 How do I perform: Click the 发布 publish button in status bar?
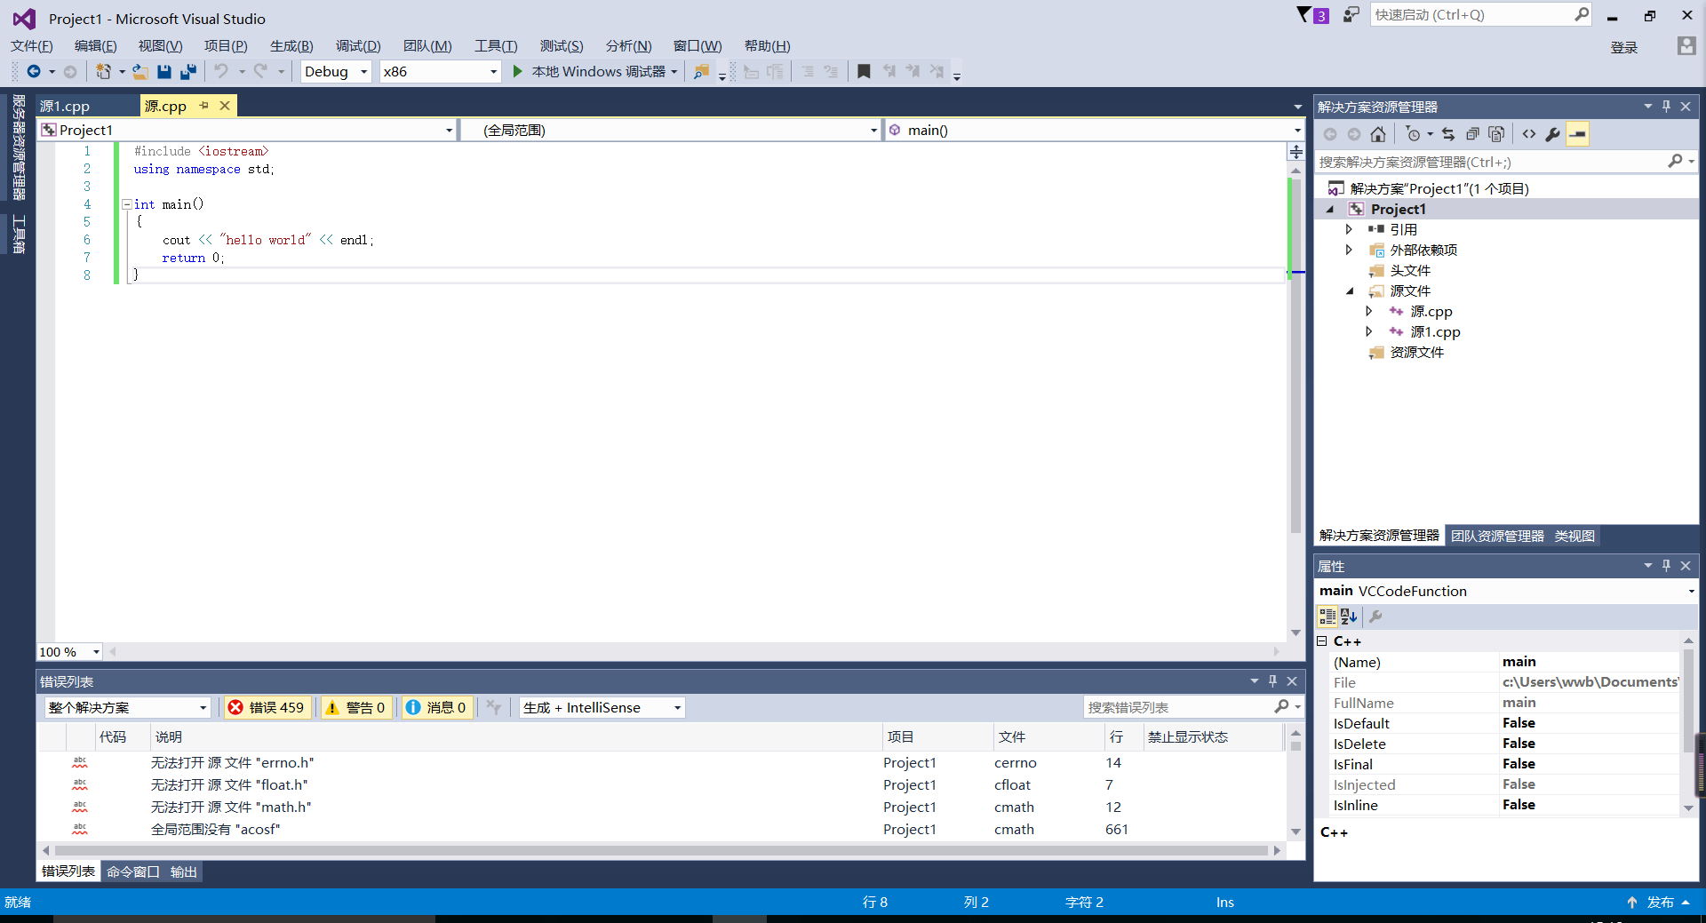click(1658, 902)
